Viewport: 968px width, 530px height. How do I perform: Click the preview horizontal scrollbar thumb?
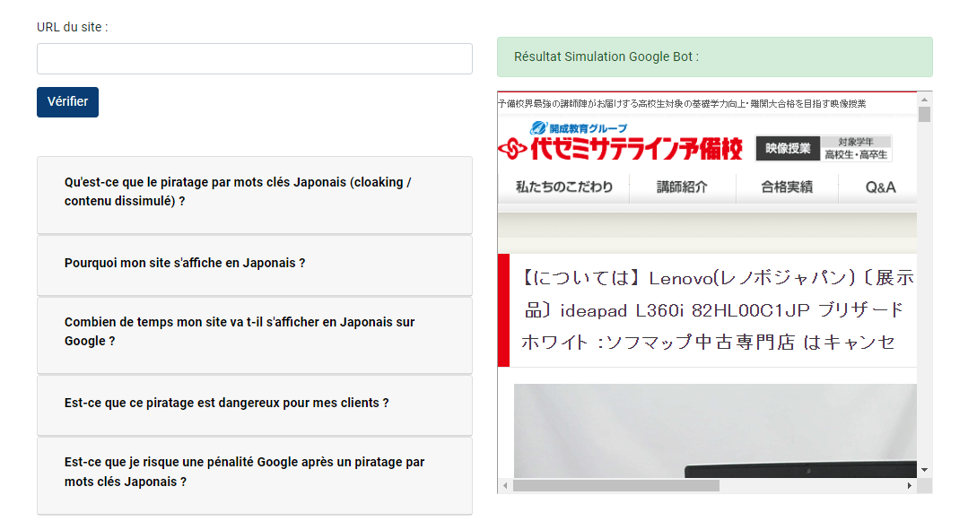pyautogui.click(x=616, y=485)
